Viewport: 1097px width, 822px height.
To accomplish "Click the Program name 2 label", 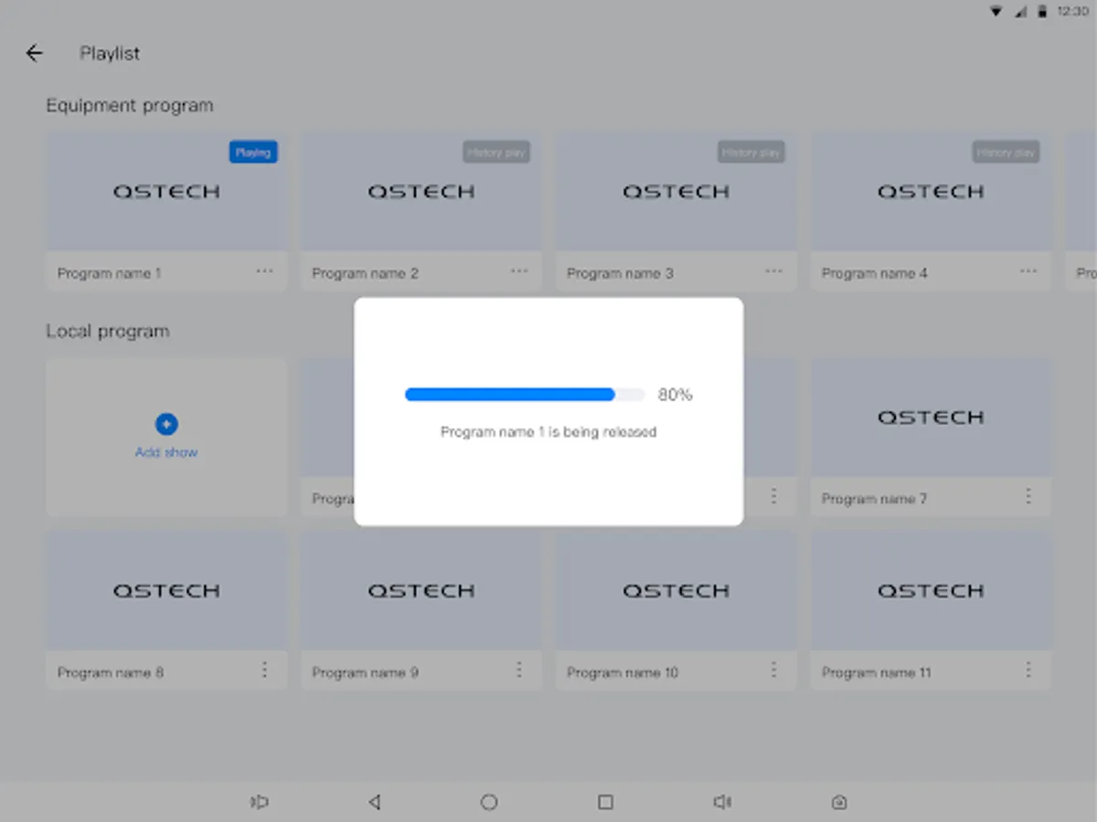I will point(365,273).
